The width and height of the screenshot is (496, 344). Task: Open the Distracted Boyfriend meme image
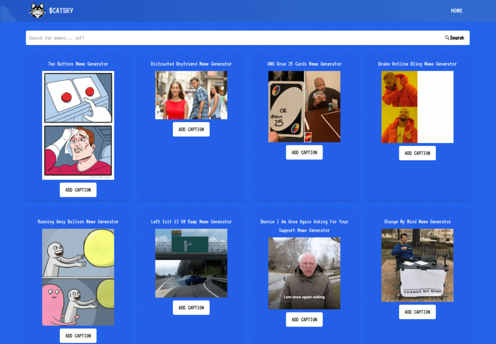pos(191,95)
